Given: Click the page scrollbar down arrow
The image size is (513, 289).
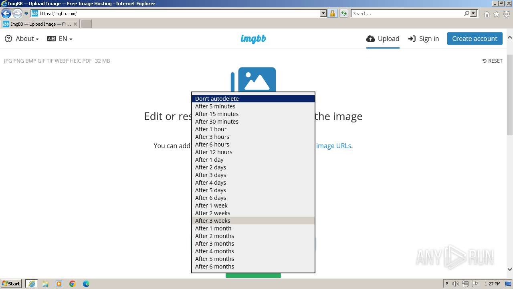Looking at the screenshot, I should pyautogui.click(x=510, y=269).
